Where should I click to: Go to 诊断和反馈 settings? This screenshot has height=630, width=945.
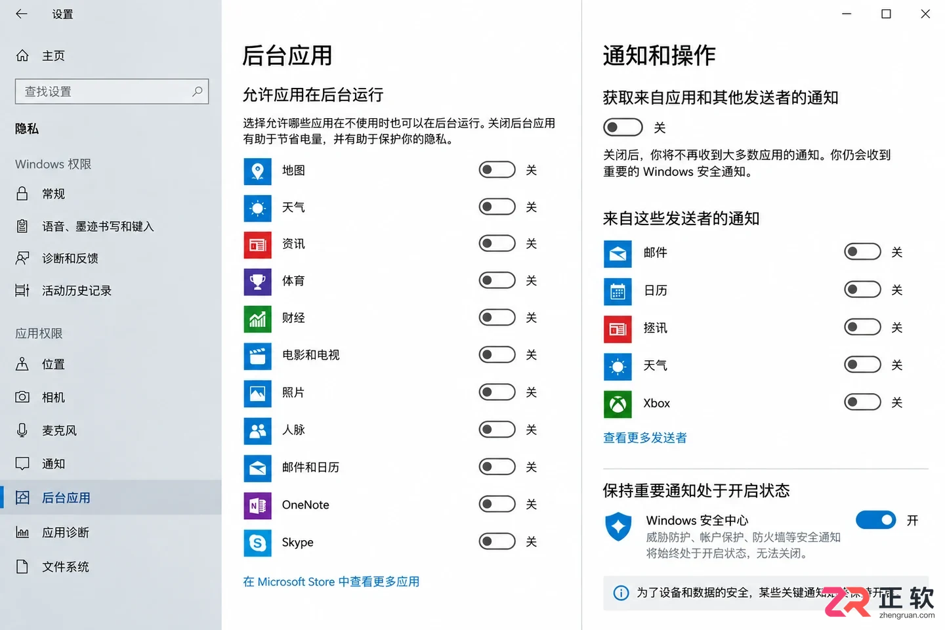pos(111,259)
